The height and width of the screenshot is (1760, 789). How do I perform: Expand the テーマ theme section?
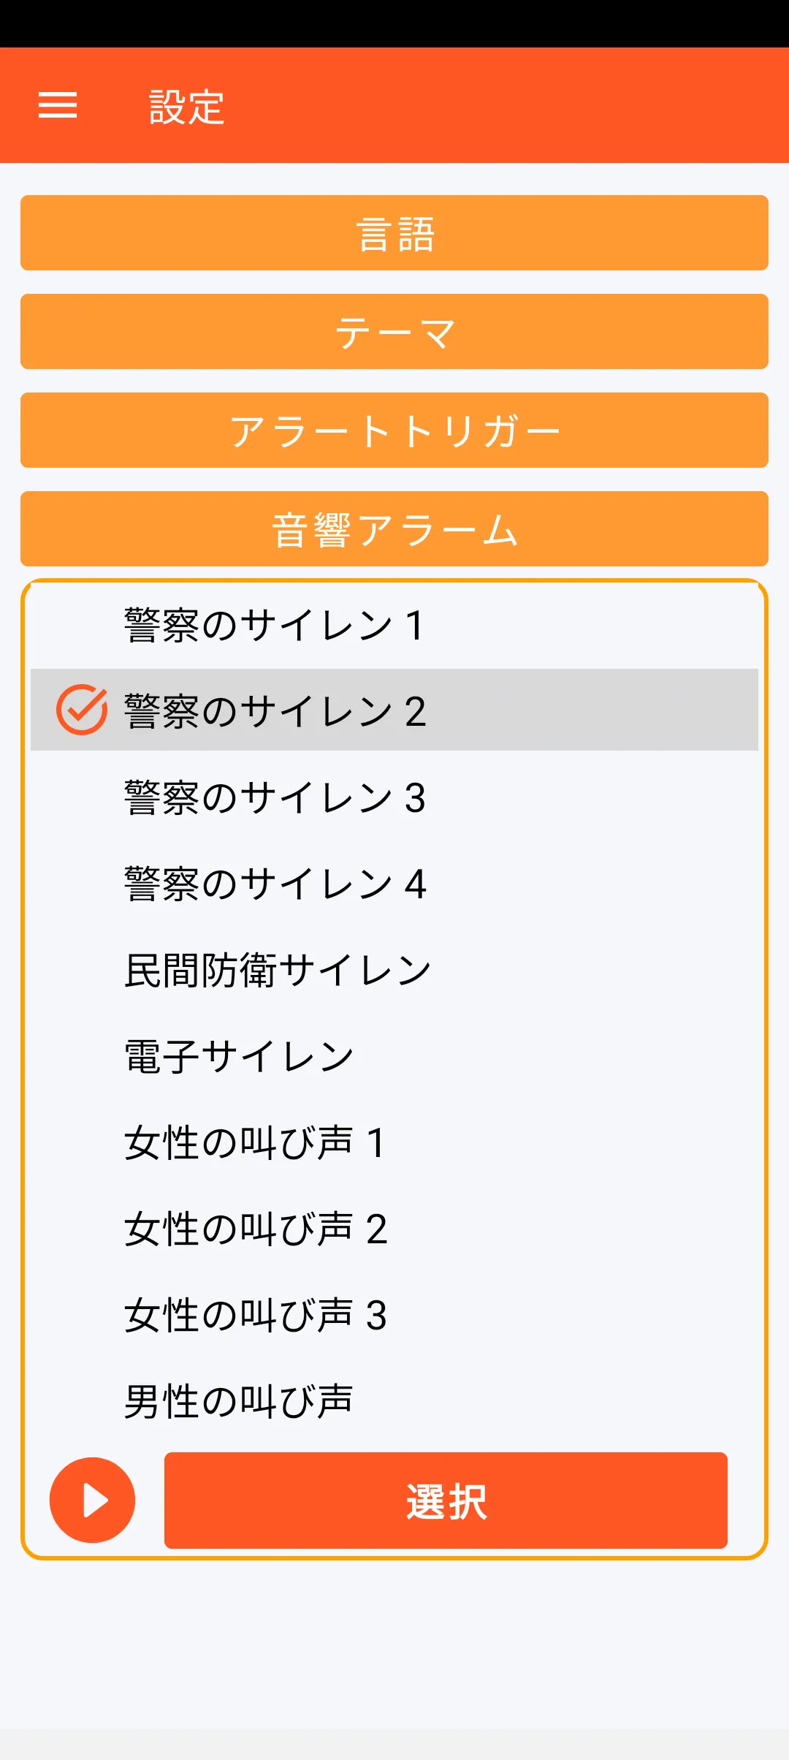coord(394,332)
